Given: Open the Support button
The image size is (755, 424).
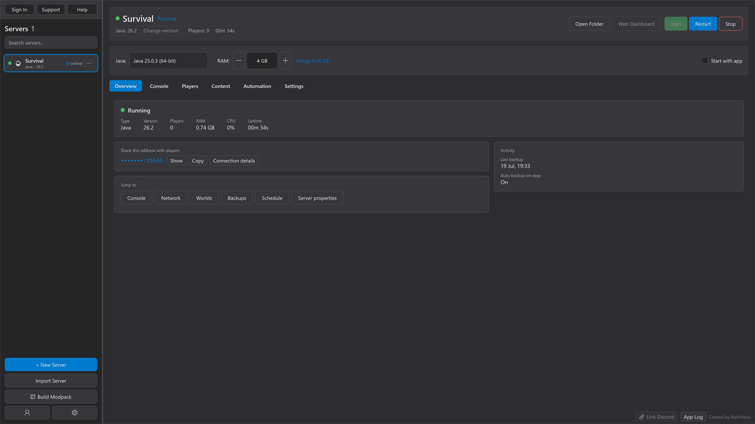Looking at the screenshot, I should tap(51, 9).
